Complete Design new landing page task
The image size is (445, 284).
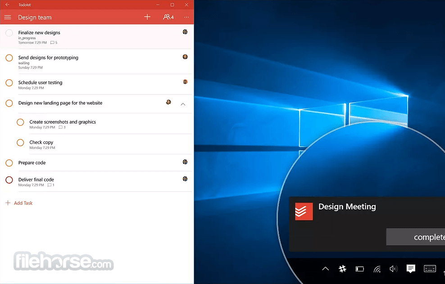(x=9, y=103)
